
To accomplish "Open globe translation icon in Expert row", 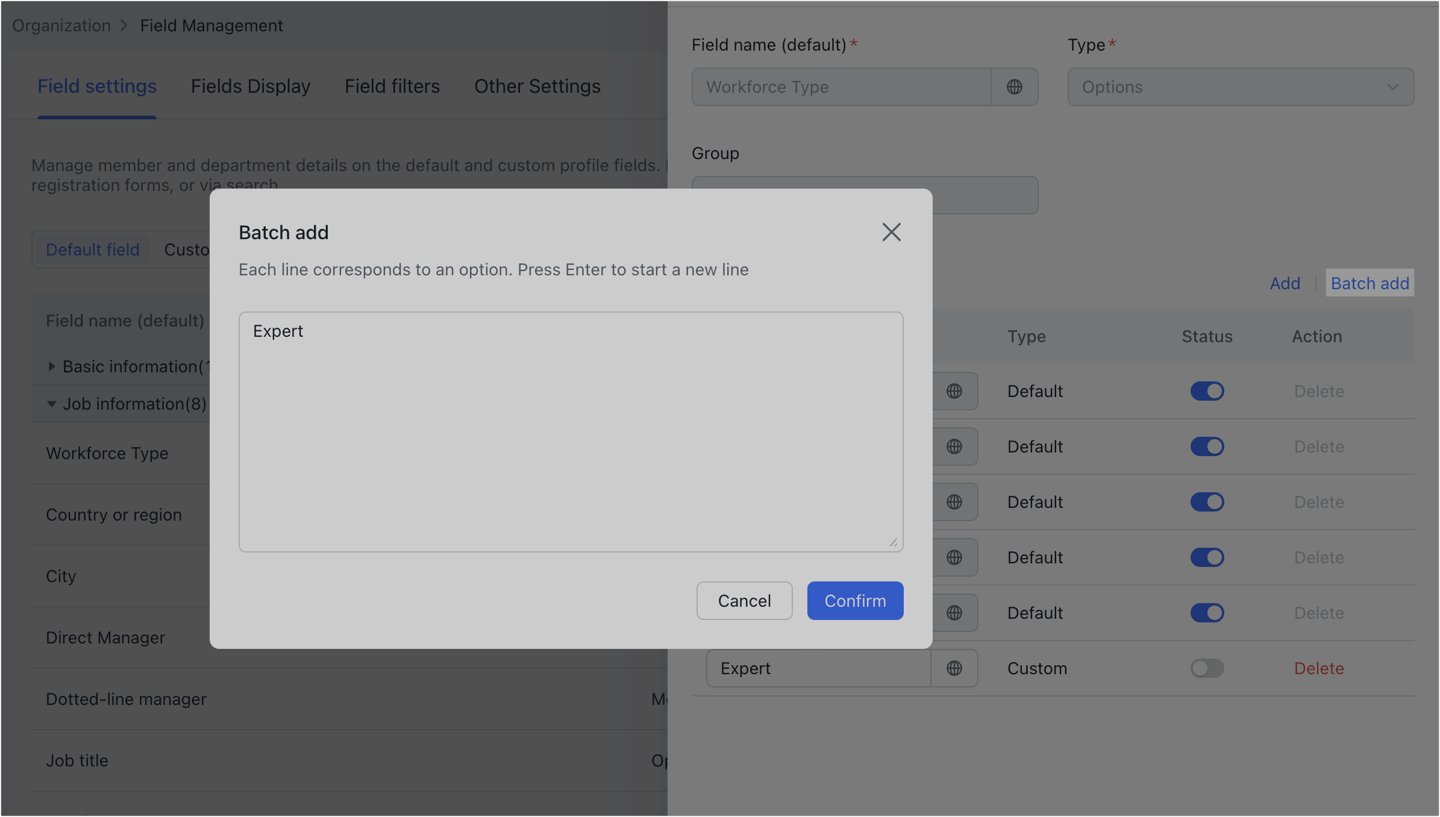I will pos(954,668).
